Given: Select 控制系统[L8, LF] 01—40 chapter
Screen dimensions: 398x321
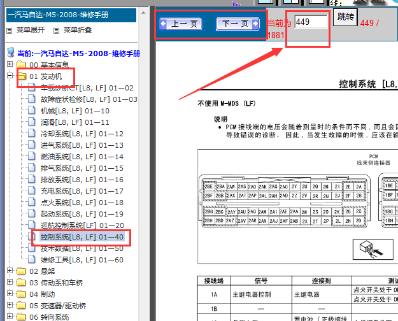Looking at the screenshot, I should (x=82, y=237).
